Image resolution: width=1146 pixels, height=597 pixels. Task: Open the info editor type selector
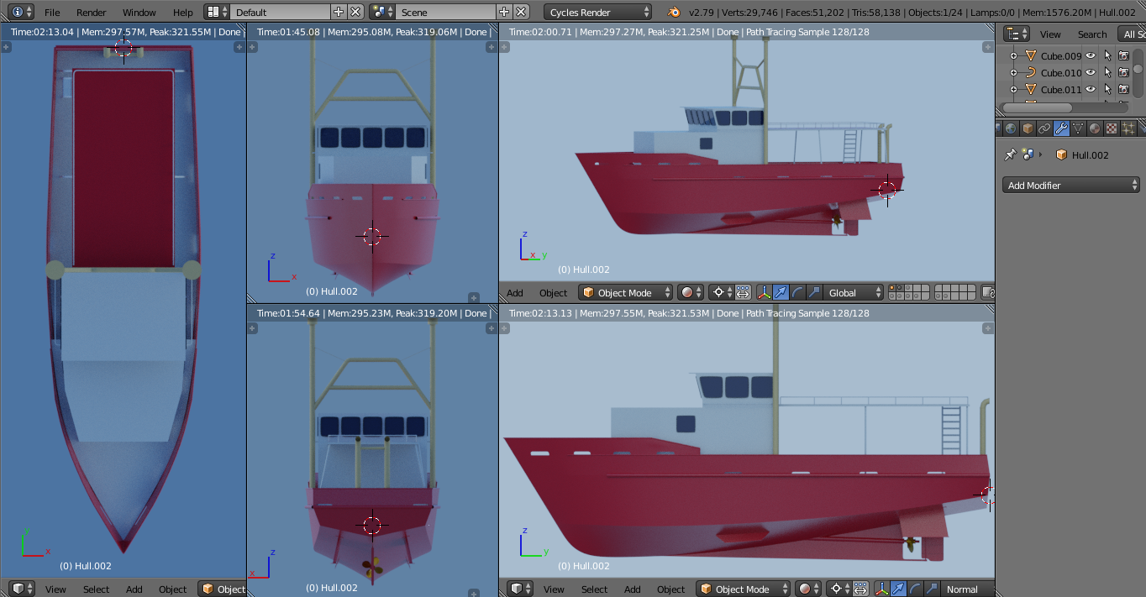pyautogui.click(x=22, y=12)
